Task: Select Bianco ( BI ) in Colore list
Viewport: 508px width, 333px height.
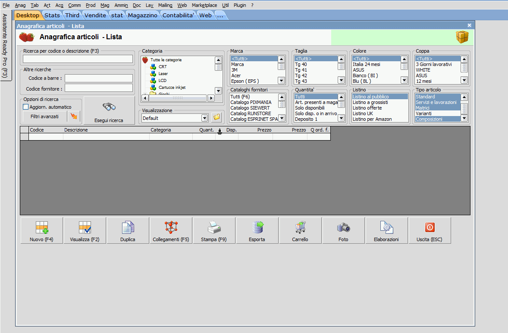Action: (376, 75)
